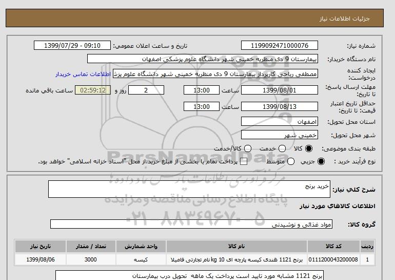Click the notes box about برنج 1121 مشابه

pos(189,275)
